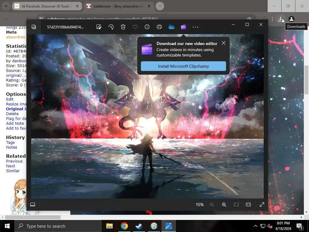
Task: Open the Notes history link
Action: [x=12, y=147]
